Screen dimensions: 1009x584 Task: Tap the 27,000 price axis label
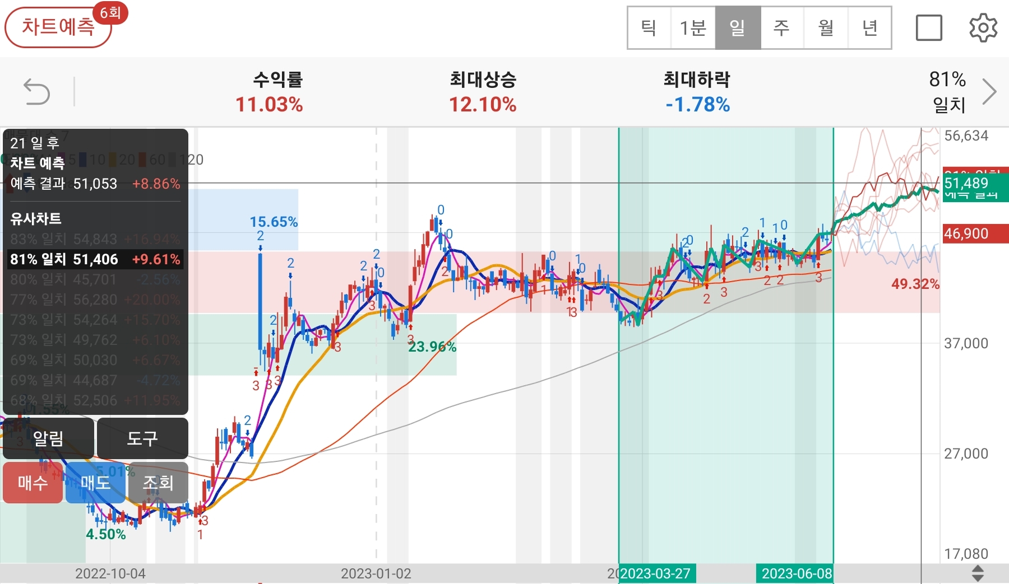pos(966,454)
